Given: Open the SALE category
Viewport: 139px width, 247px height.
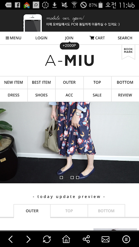Looking at the screenshot, I should point(97,95).
